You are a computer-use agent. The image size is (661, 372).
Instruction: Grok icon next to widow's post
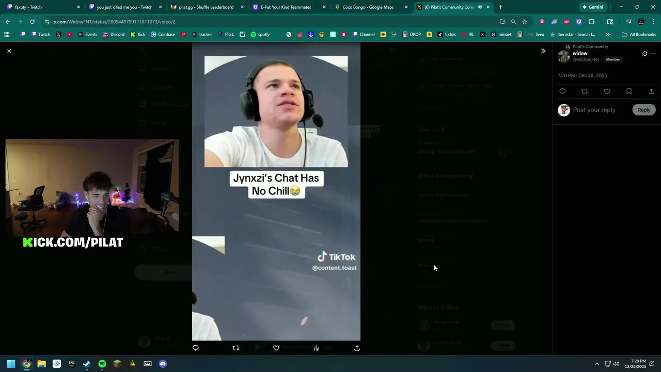(644, 54)
